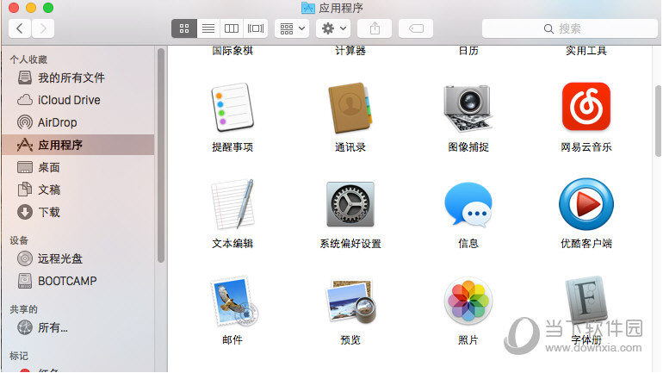The image size is (663, 373).
Task: Open the 通讯录 Contacts app icon
Action: [350, 108]
